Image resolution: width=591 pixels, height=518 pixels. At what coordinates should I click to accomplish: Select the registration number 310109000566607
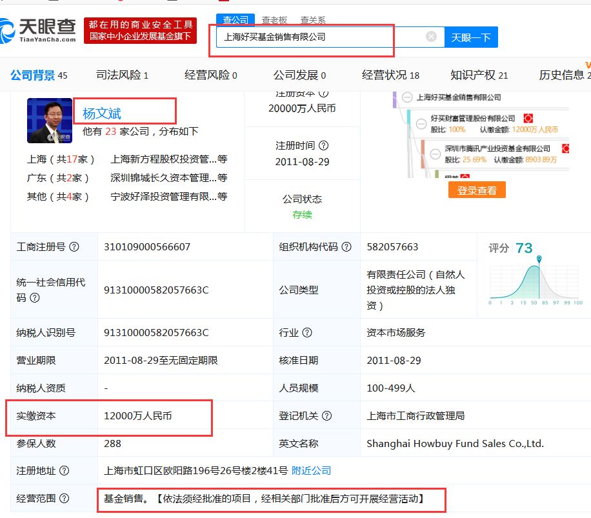click(147, 247)
